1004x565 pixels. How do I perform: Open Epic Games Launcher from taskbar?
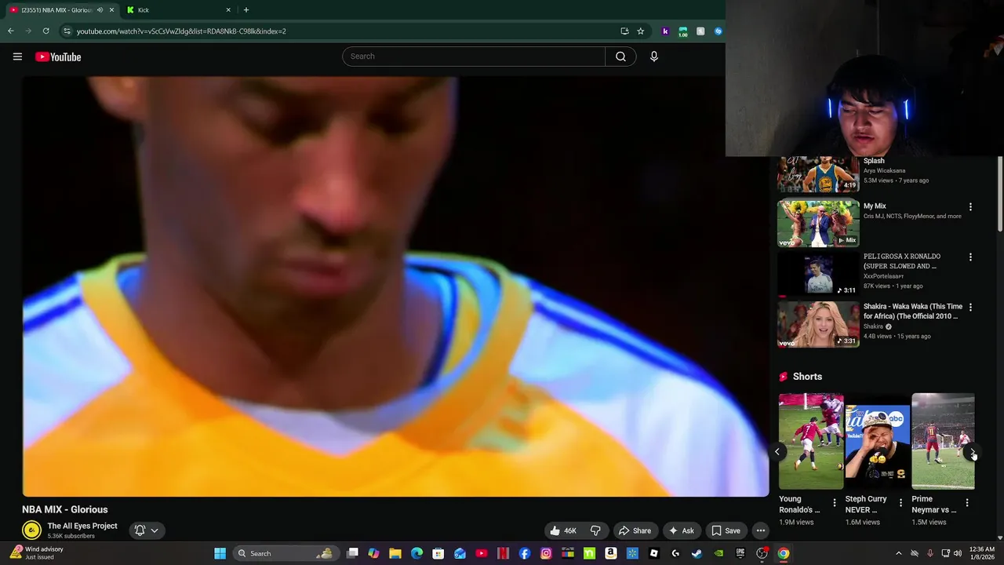tap(740, 553)
